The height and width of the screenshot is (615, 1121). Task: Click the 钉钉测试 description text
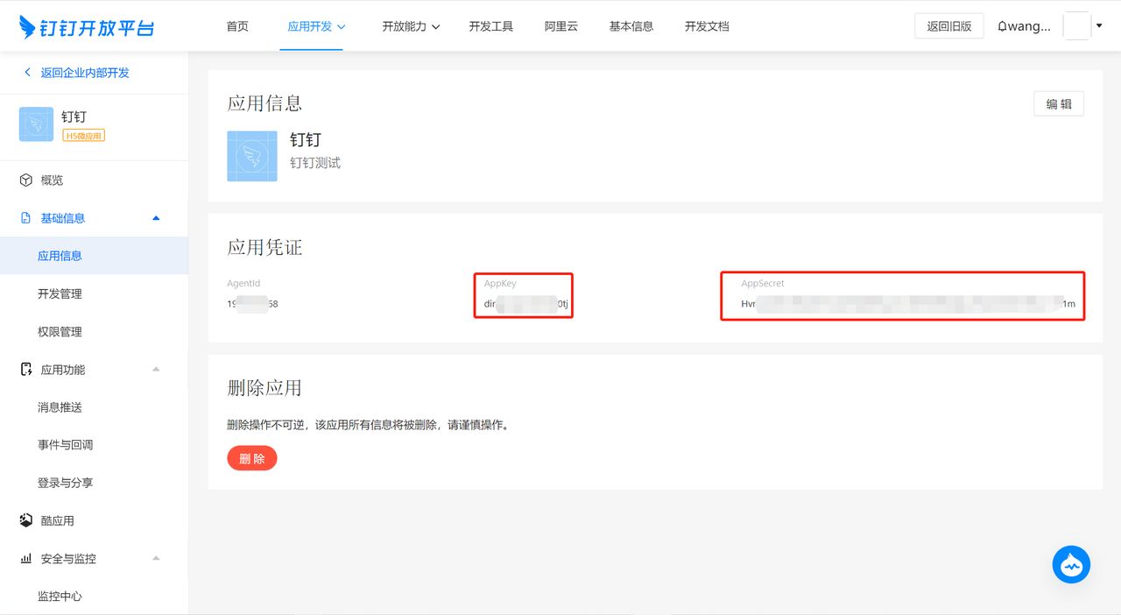[315, 163]
